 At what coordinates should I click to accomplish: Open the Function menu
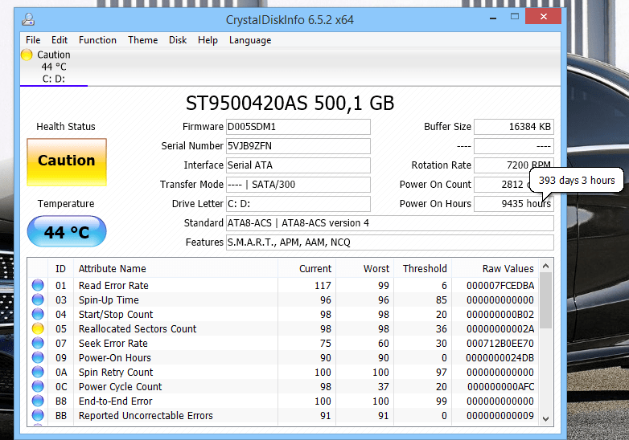[x=97, y=40]
